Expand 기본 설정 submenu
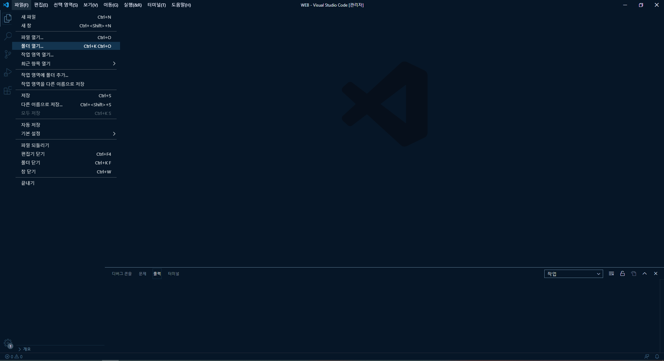664x361 pixels. point(66,134)
